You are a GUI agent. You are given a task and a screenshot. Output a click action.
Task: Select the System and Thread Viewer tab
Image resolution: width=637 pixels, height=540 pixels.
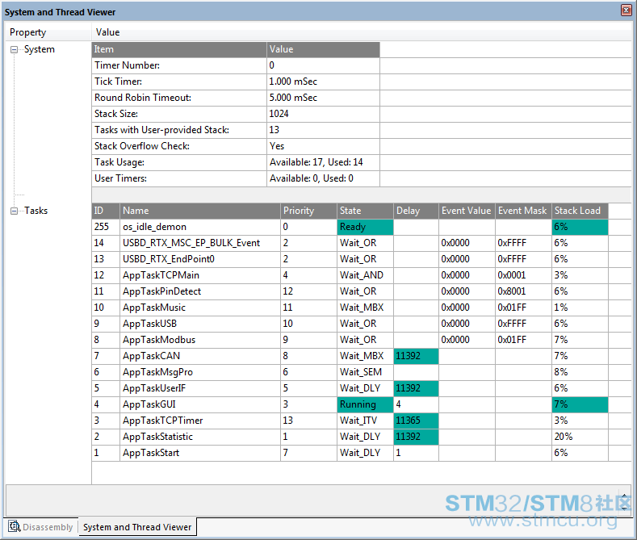click(x=137, y=526)
